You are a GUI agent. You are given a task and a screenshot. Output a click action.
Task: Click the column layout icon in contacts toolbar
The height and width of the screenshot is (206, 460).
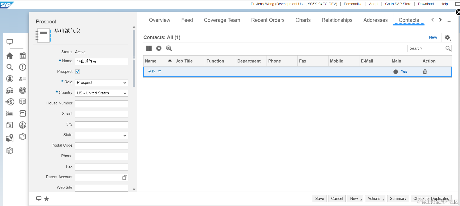click(x=149, y=48)
